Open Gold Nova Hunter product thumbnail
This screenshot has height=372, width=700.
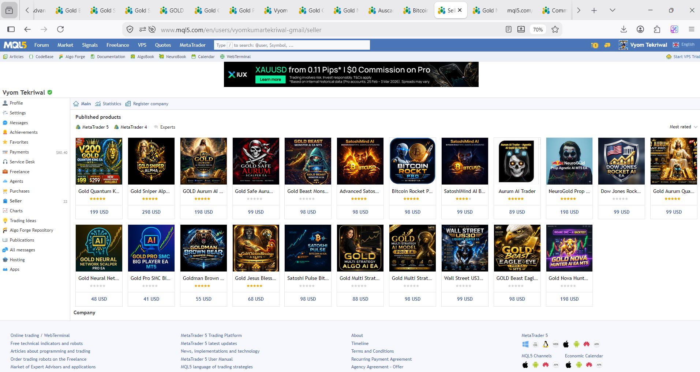tap(569, 248)
